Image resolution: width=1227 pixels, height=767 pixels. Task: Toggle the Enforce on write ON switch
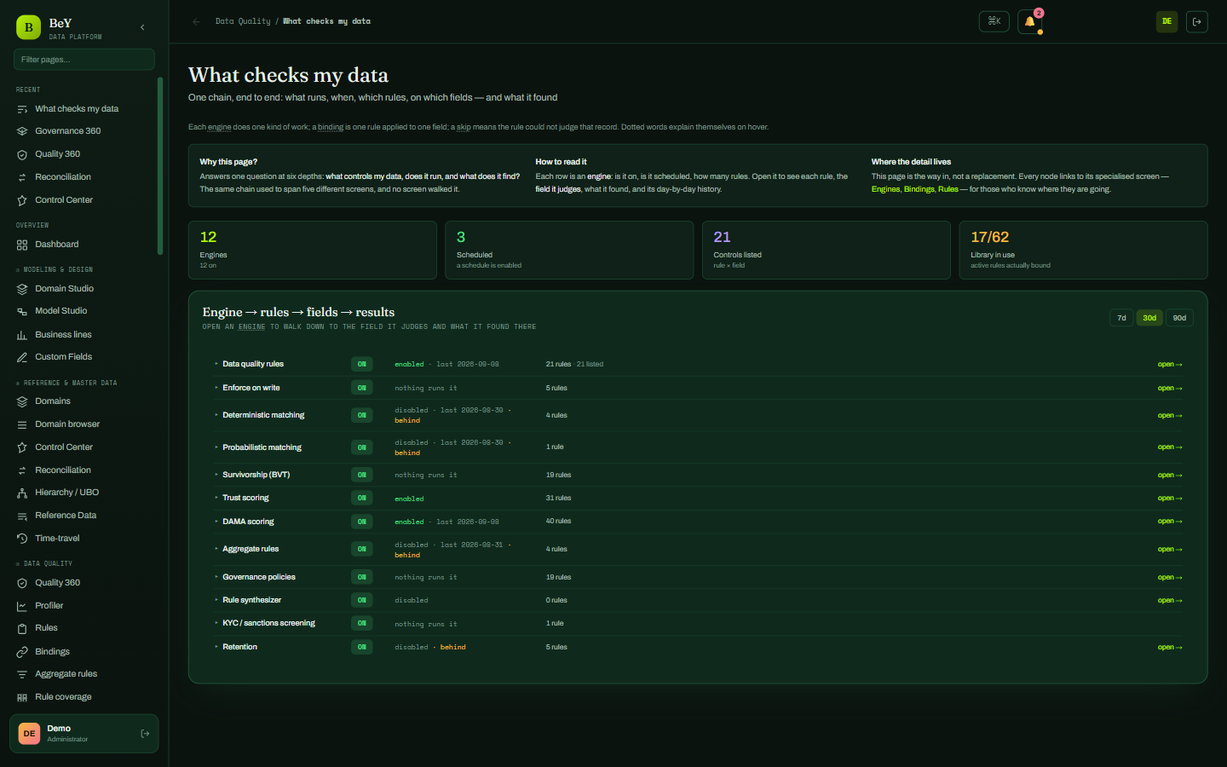click(362, 388)
